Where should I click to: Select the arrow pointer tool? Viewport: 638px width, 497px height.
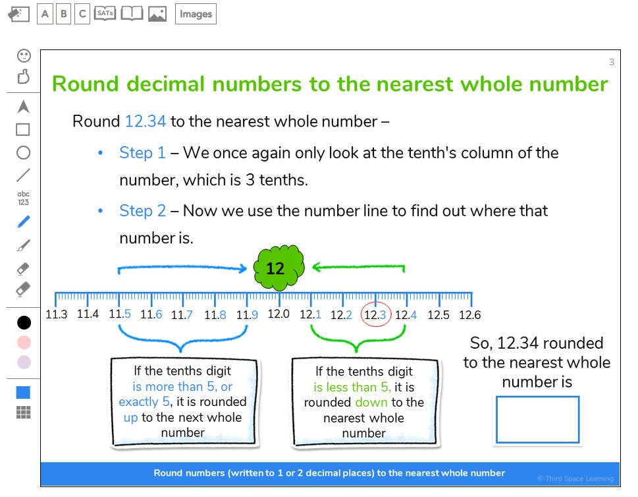point(24,107)
